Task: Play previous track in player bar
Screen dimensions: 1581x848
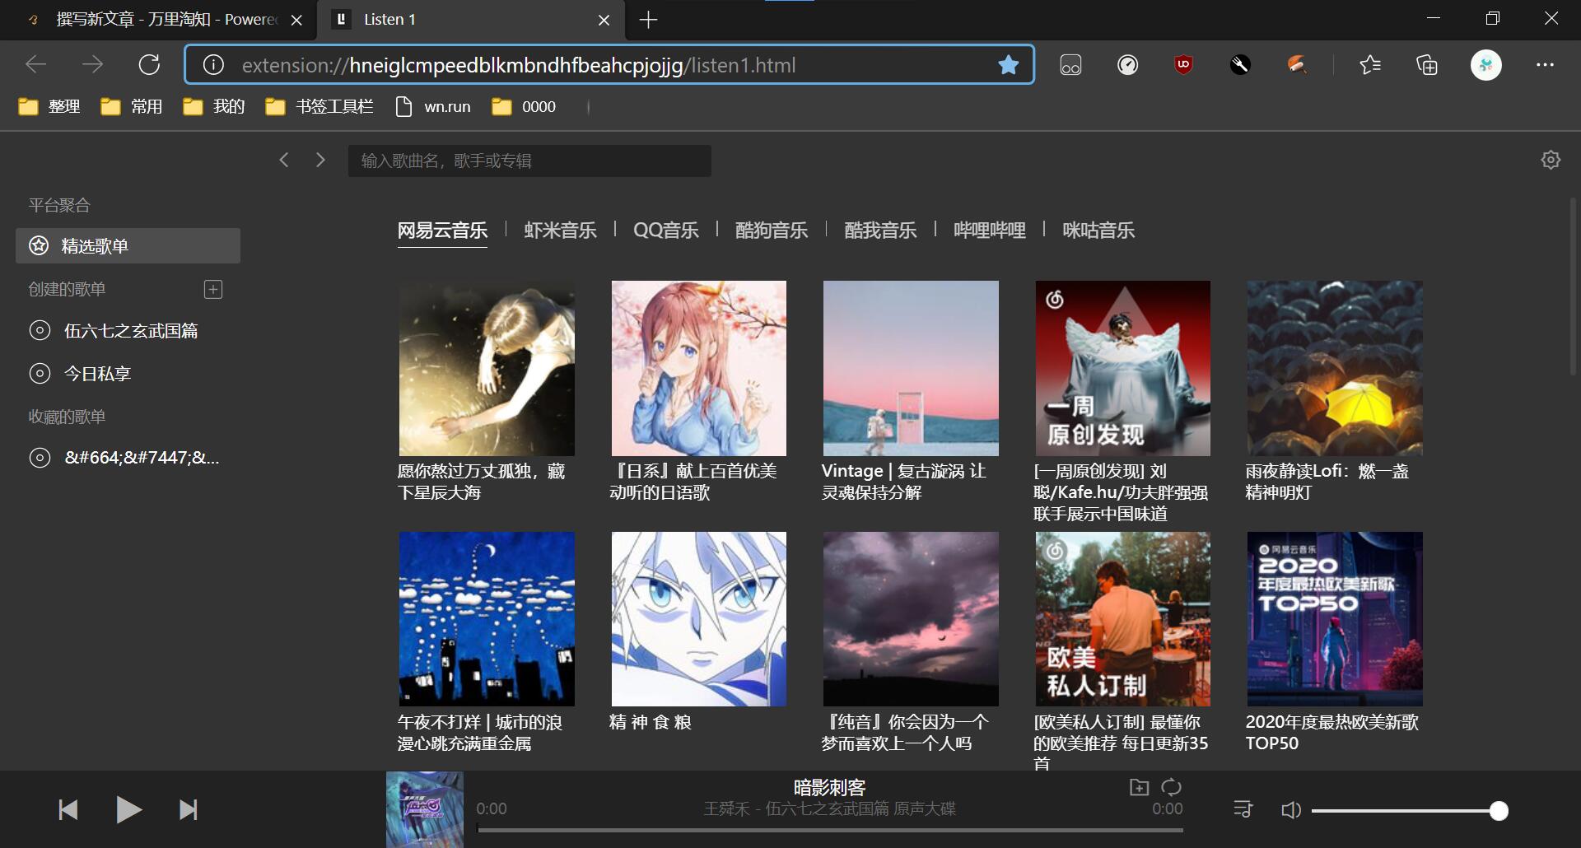Action: 68,810
